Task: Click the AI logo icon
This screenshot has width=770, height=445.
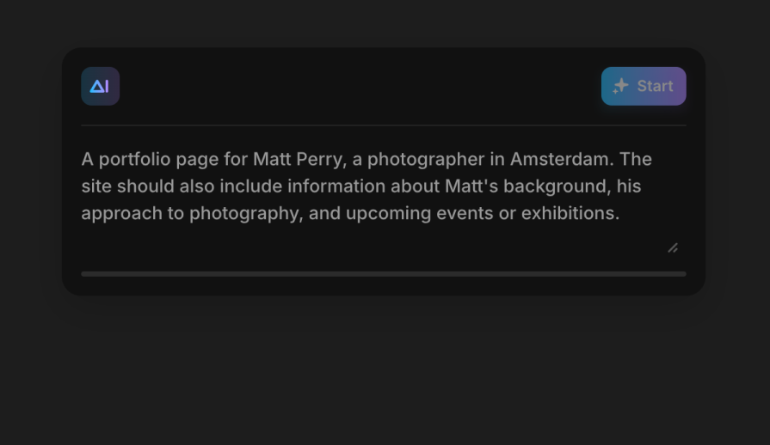Action: pyautogui.click(x=100, y=87)
